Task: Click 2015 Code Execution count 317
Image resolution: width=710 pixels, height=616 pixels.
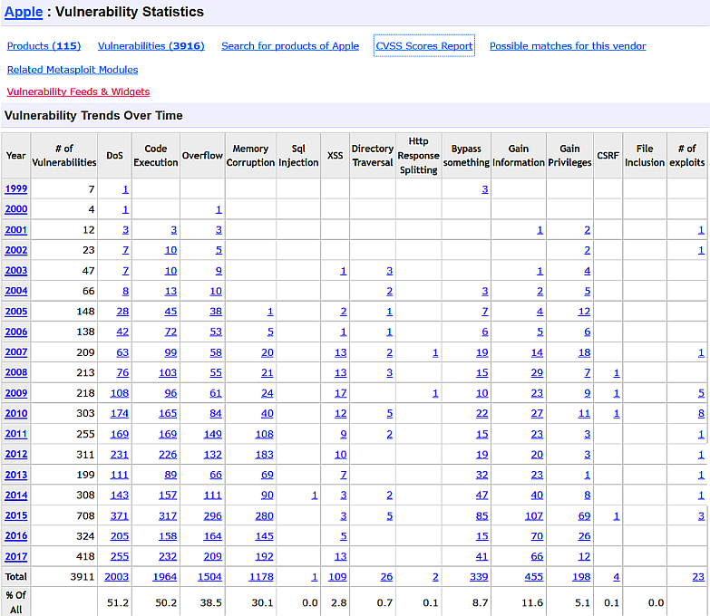Action: tap(168, 516)
